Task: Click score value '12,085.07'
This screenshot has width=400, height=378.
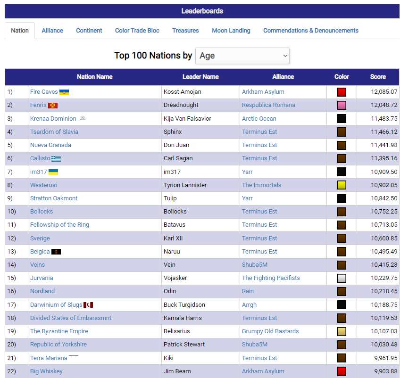Action: [384, 92]
